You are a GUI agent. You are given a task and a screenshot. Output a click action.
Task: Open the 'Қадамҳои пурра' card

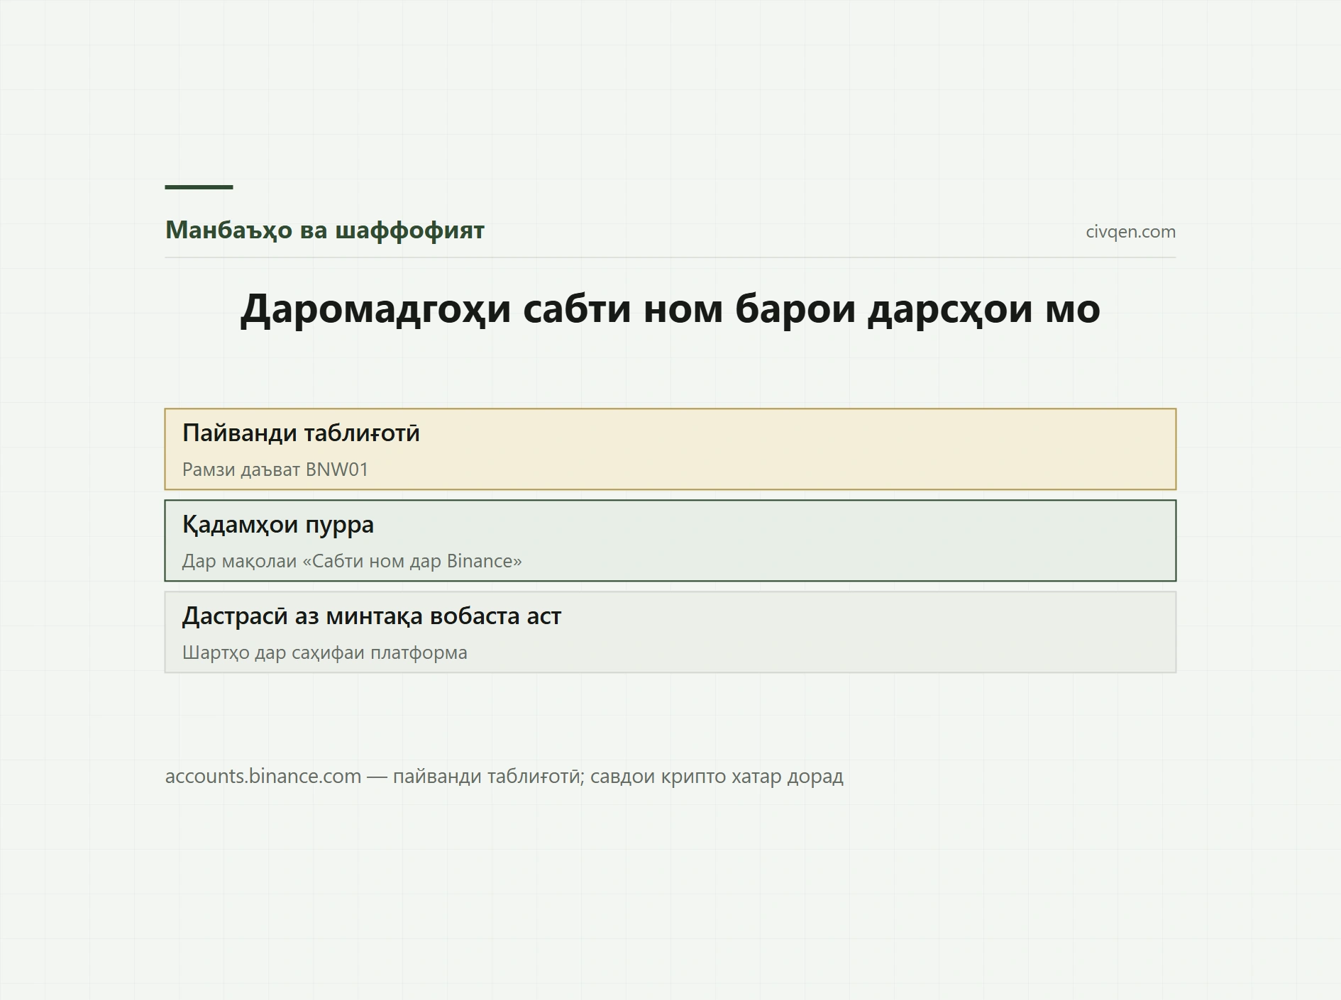point(670,540)
